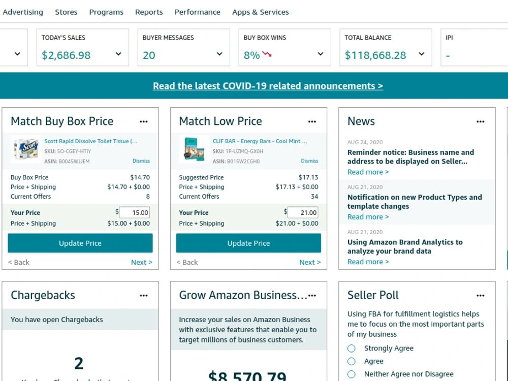Click the Scott toilet tissue product thumbnail
The width and height of the screenshot is (508, 381).
click(26, 149)
